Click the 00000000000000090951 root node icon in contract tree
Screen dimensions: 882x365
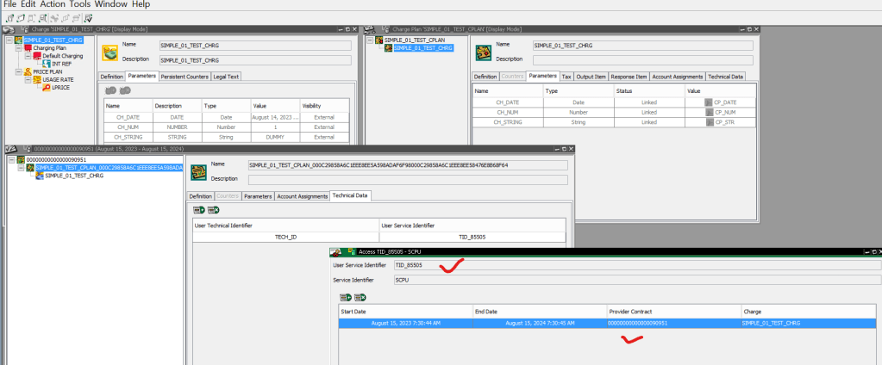coord(21,160)
